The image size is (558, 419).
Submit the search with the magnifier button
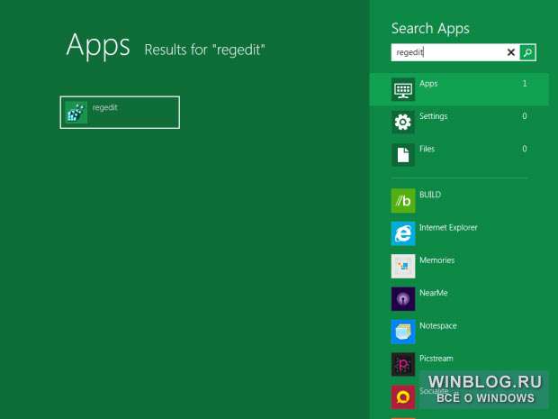pyautogui.click(x=527, y=52)
